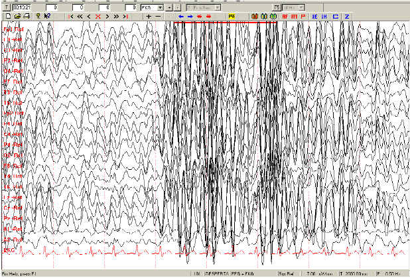
Task: Click the Pz-Ref channel label
Action: point(13,218)
